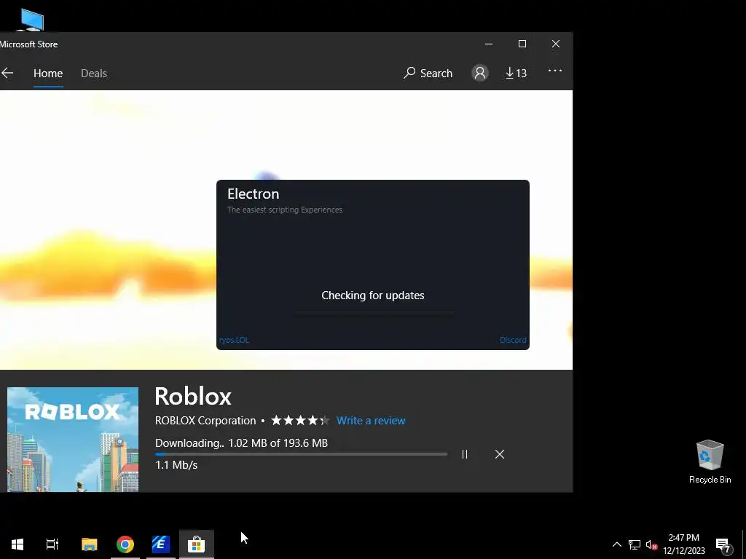Show hidden system tray icons

pyautogui.click(x=616, y=544)
